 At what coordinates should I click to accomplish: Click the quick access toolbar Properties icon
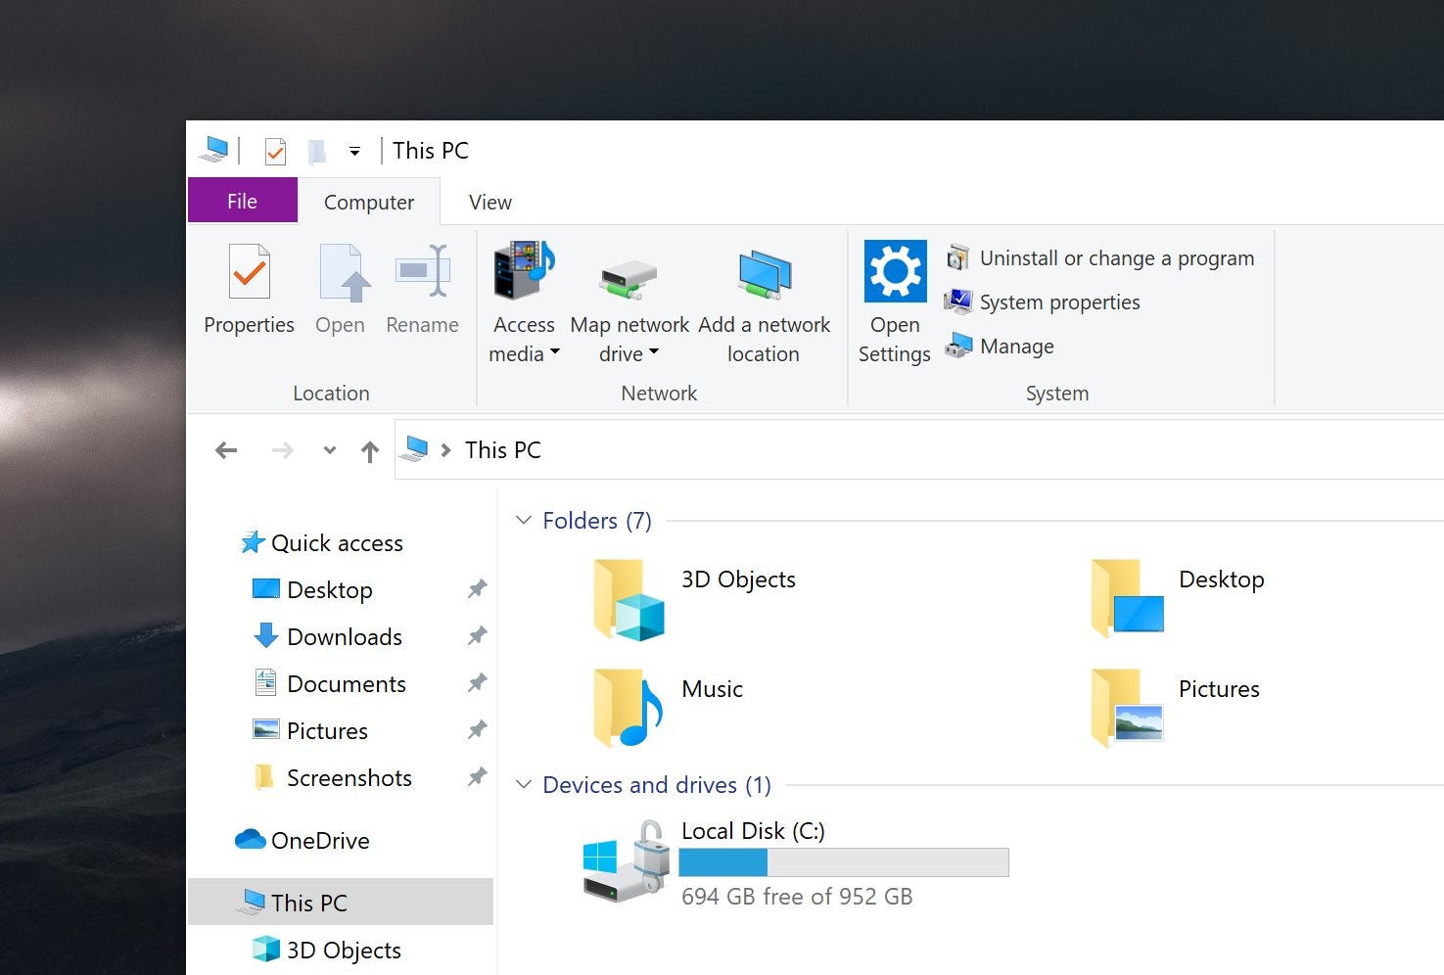coord(276,151)
